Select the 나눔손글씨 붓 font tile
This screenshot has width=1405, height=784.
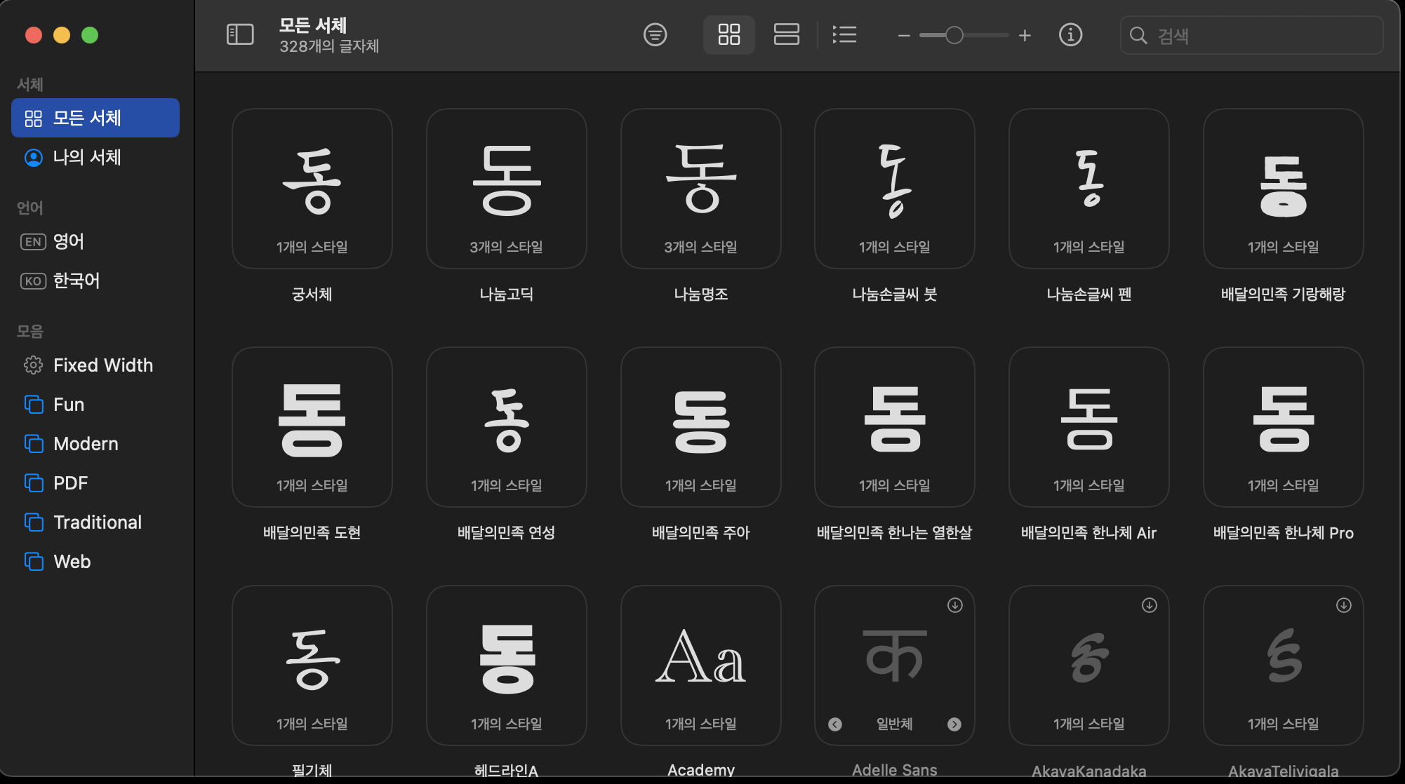(x=895, y=189)
